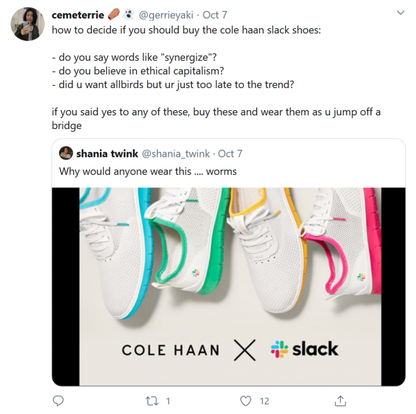Click the like count of 12
The image size is (416, 414).
tap(264, 401)
